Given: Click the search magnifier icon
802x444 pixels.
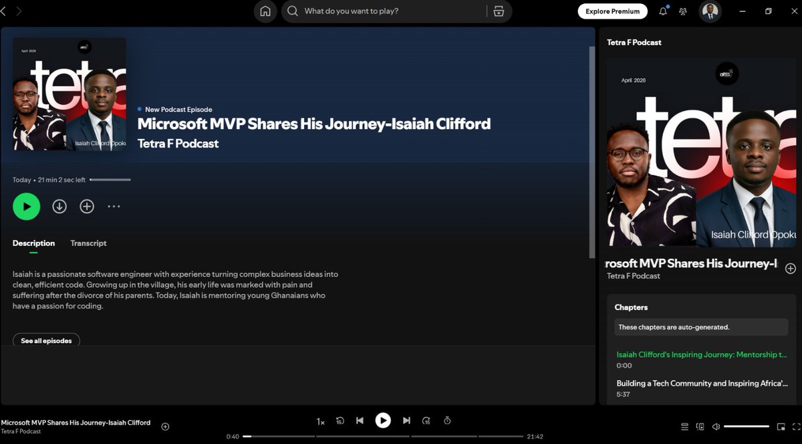Looking at the screenshot, I should 293,11.
